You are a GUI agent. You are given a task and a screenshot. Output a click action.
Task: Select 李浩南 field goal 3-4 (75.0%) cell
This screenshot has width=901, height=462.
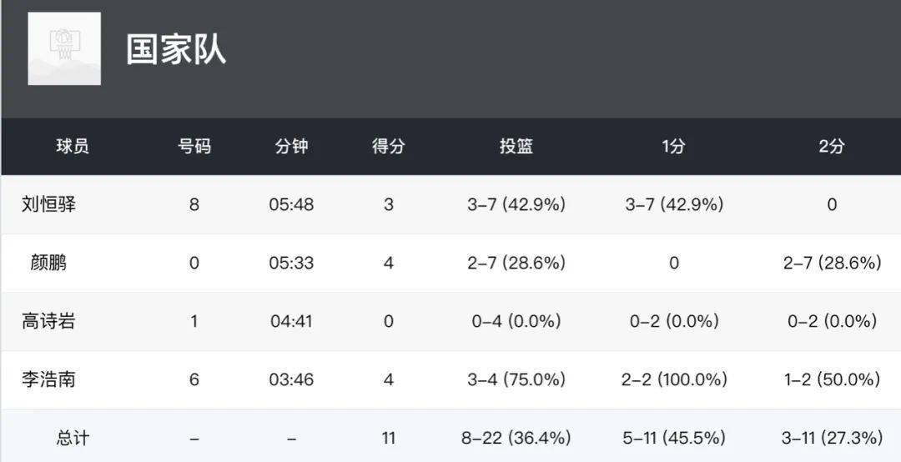(x=516, y=379)
